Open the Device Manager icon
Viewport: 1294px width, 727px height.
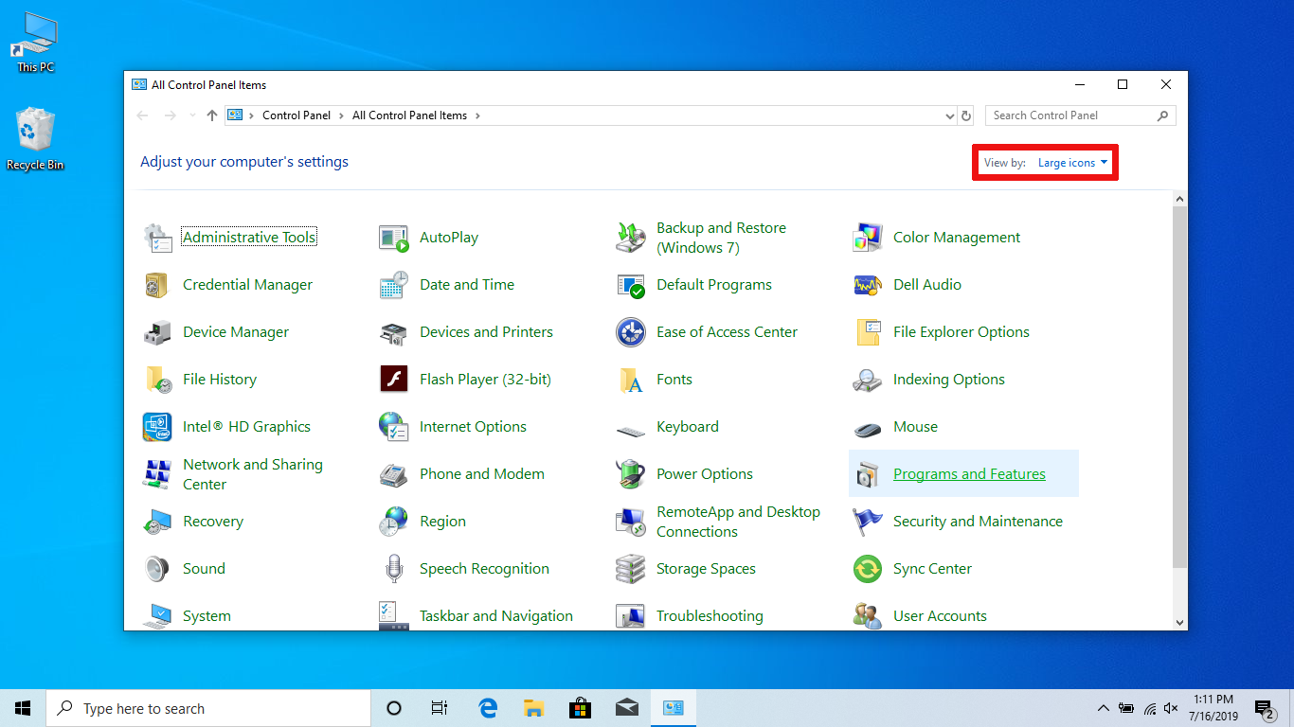[157, 332]
